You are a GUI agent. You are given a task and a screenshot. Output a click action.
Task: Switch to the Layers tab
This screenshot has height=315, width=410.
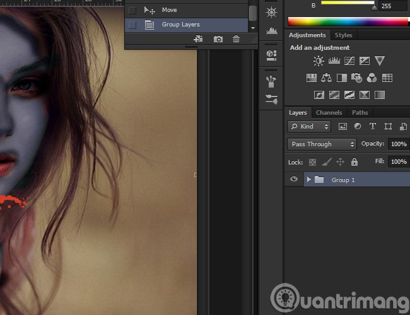click(x=298, y=113)
